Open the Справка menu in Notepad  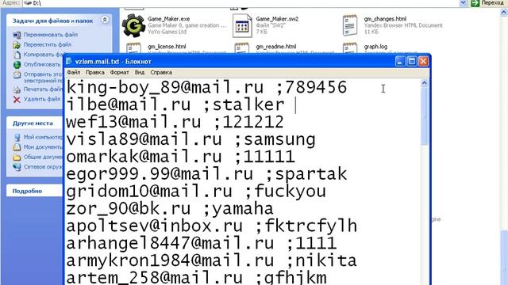click(x=161, y=72)
